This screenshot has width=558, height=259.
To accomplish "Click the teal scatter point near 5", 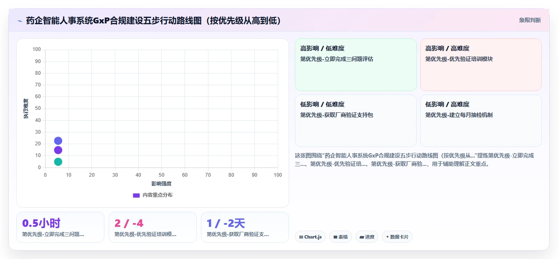I will point(58,162).
